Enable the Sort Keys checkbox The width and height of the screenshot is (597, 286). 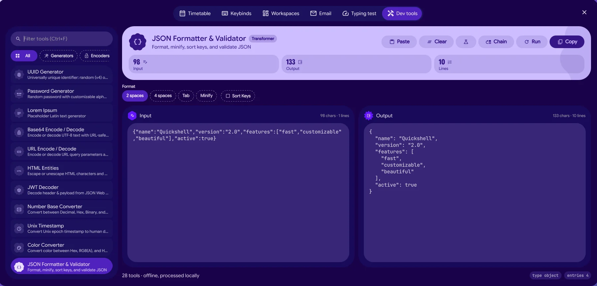(238, 96)
